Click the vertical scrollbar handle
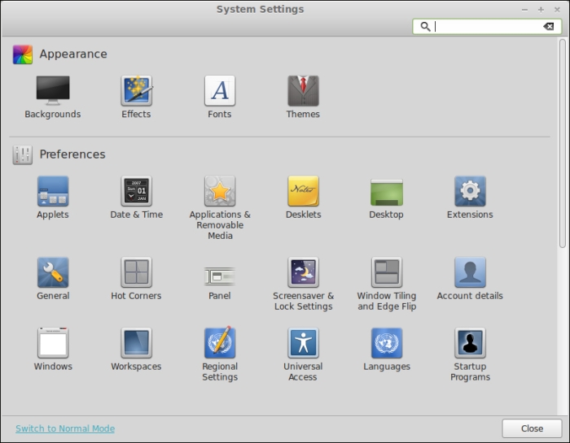The width and height of the screenshot is (570, 443). pos(563,143)
